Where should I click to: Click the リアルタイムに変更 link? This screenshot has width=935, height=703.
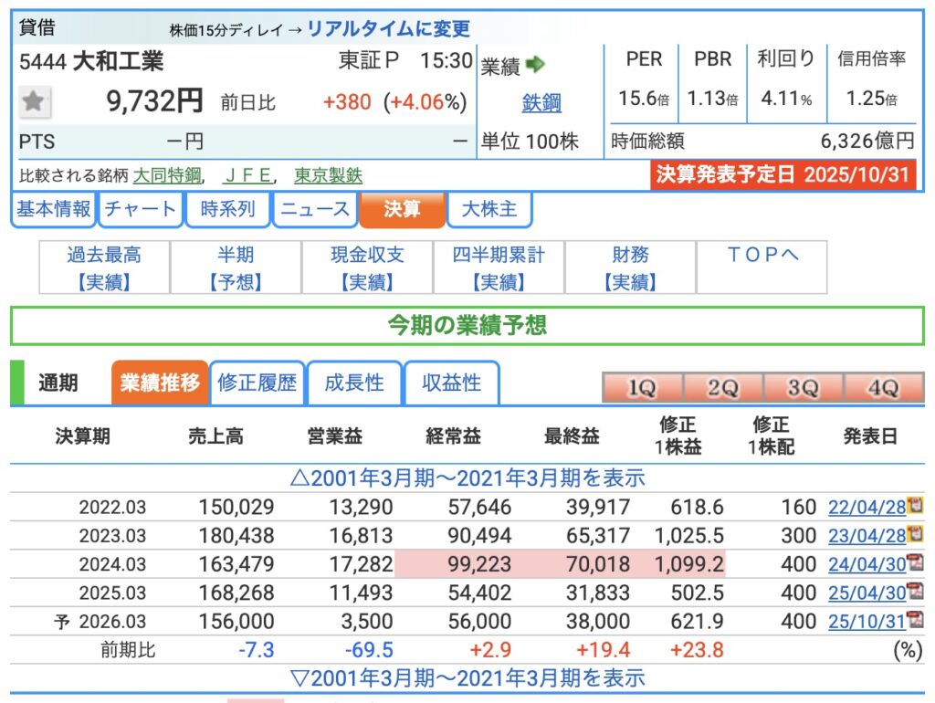coord(388,28)
